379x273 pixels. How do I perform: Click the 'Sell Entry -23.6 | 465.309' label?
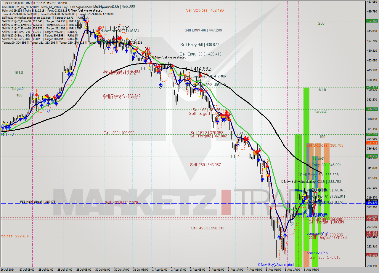114,6
